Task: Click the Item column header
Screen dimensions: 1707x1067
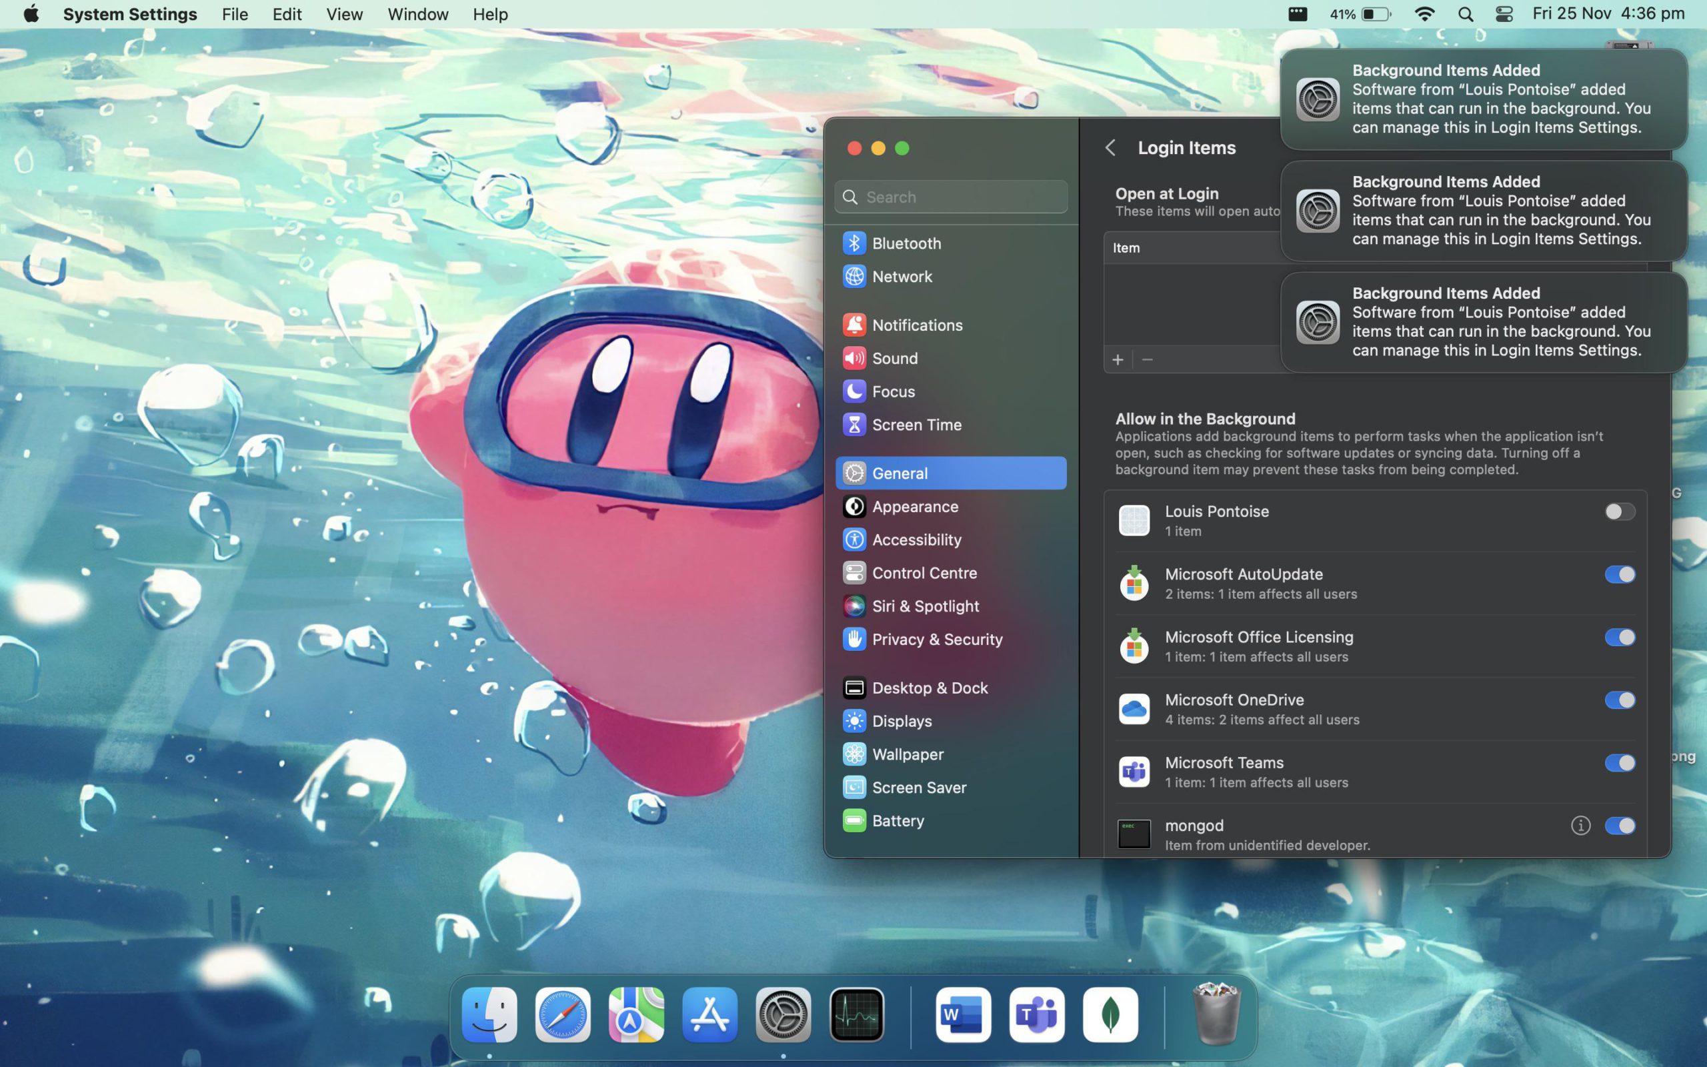Action: point(1126,247)
